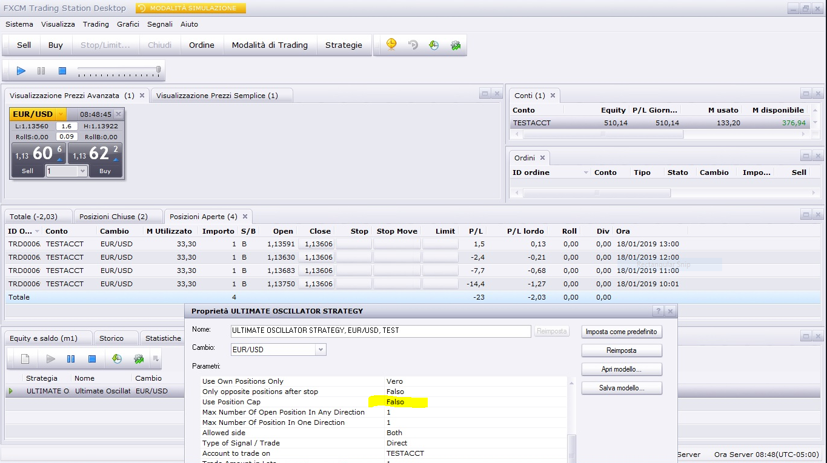827x463 pixels.
Task: Click the simulation speed slider handle
Action: pos(158,70)
